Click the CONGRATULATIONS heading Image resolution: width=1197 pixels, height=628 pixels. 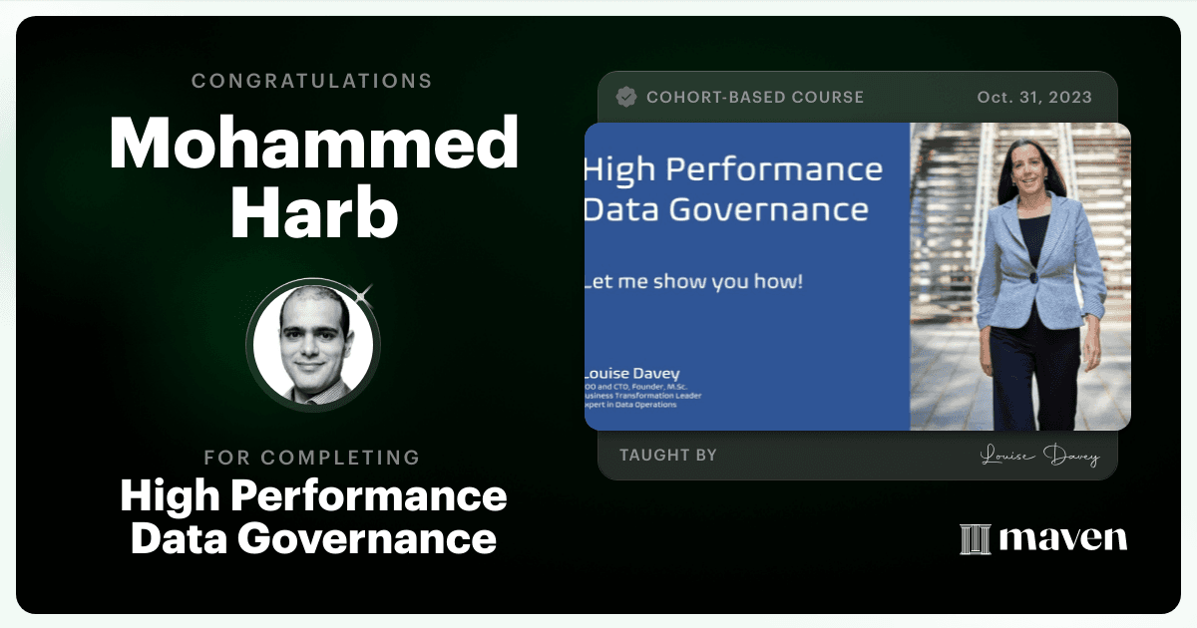coord(312,81)
